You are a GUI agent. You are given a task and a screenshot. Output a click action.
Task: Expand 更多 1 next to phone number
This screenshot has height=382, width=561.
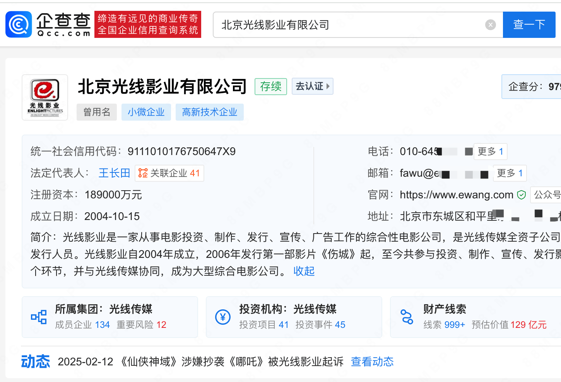[x=490, y=152]
